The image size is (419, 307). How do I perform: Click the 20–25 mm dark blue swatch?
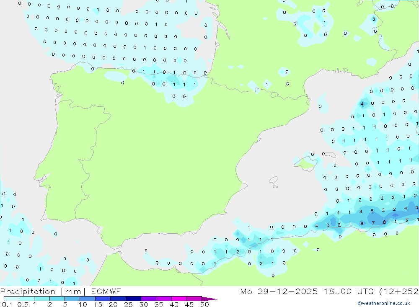(x=118, y=299)
